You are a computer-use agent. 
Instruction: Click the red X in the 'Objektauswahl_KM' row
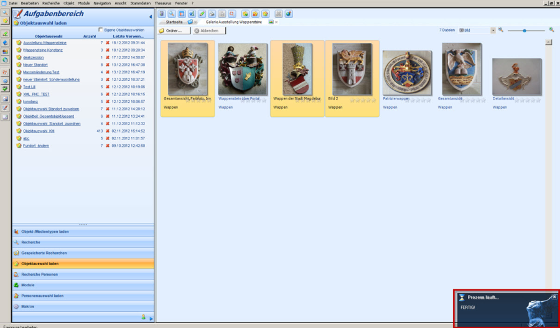tap(108, 131)
